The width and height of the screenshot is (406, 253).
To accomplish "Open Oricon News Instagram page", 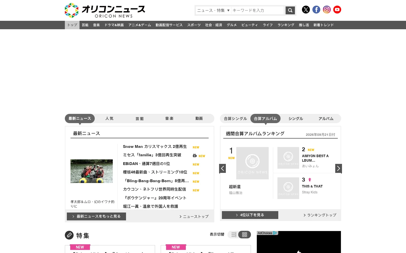I will click(327, 10).
